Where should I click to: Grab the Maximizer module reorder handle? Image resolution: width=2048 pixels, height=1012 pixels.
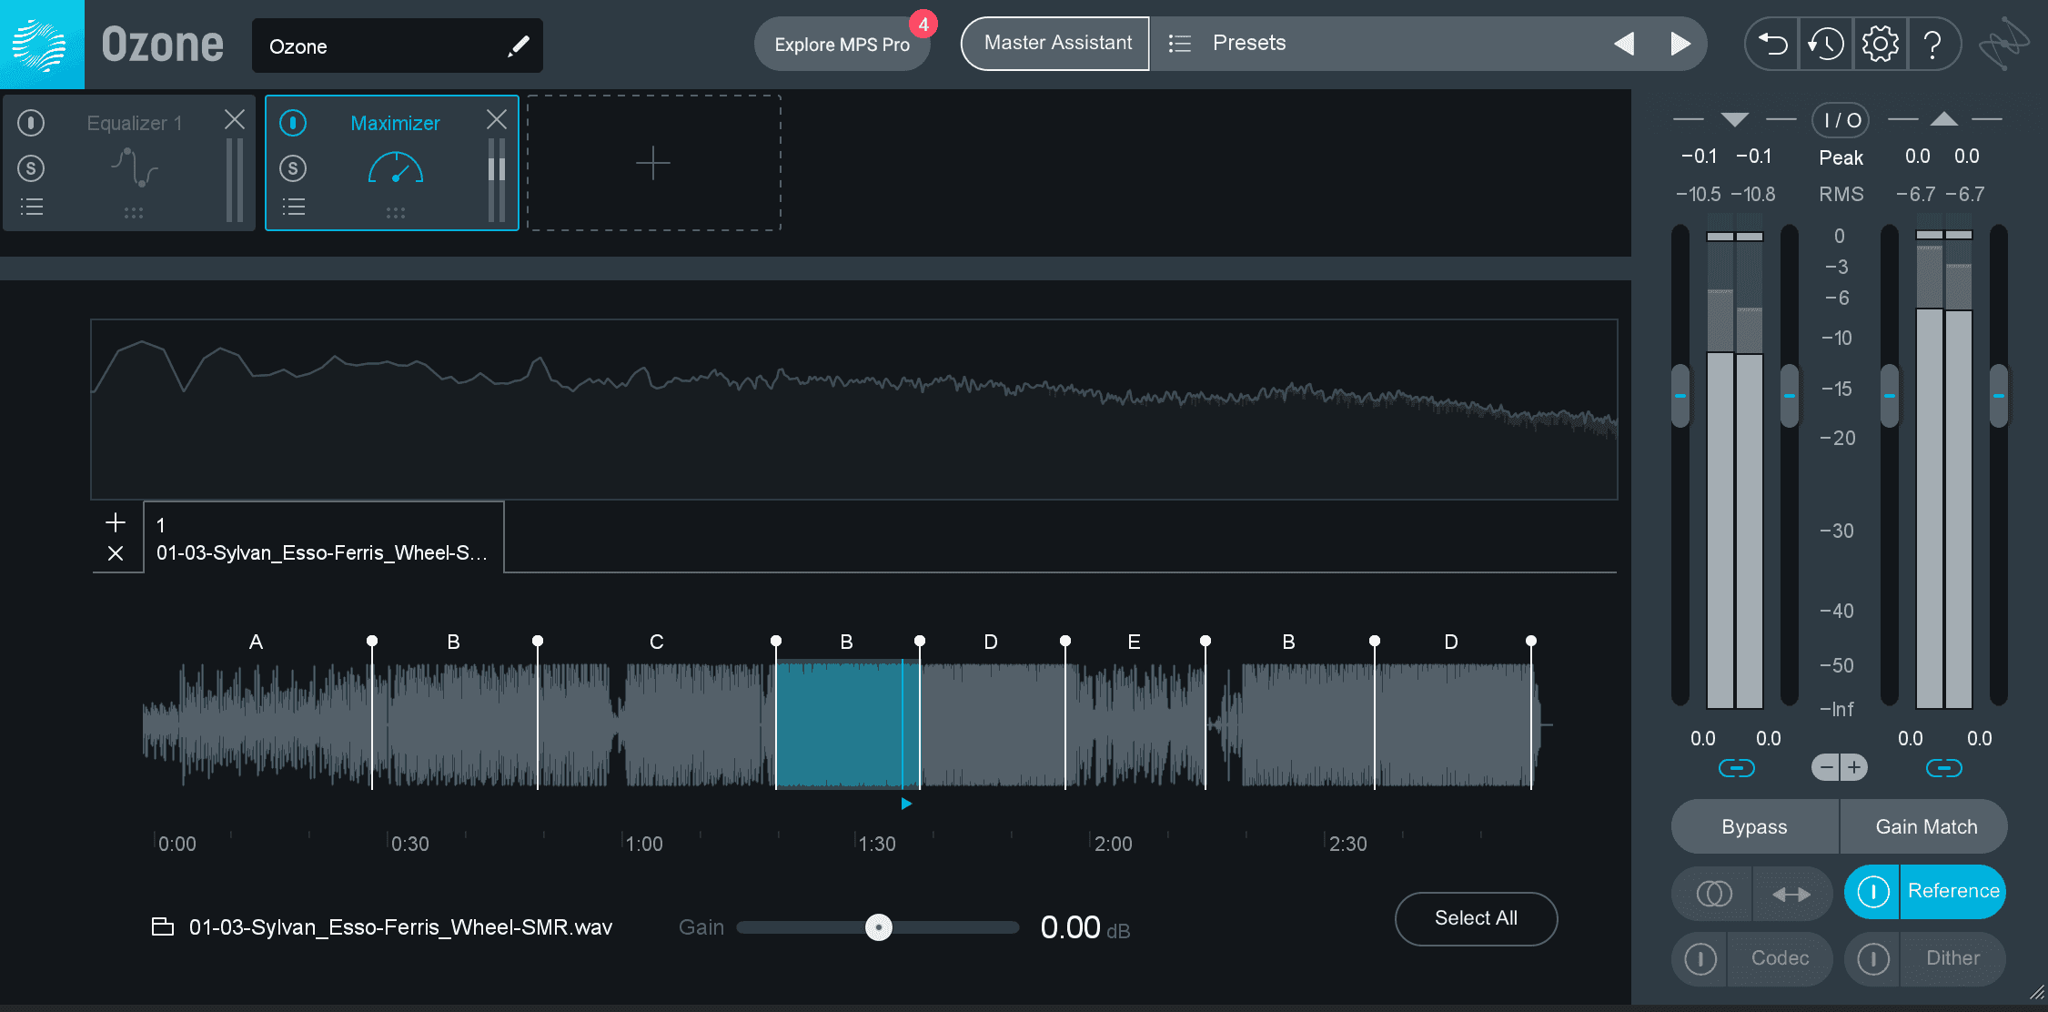pyautogui.click(x=395, y=213)
